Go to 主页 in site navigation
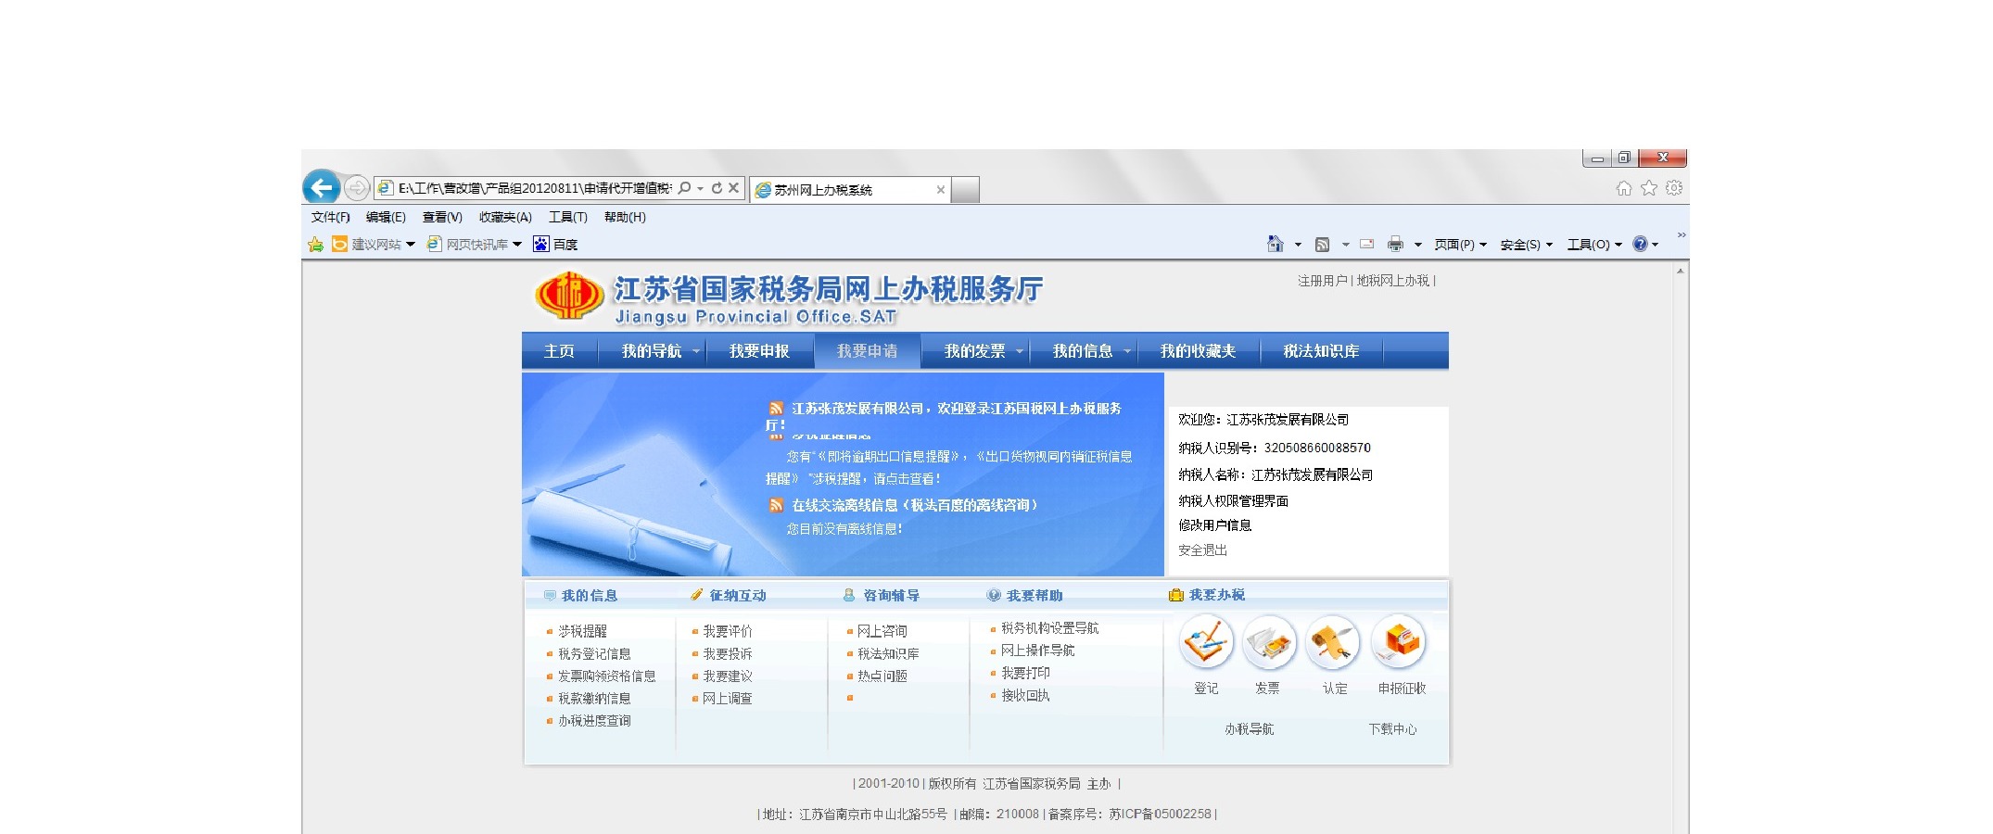This screenshot has height=834, width=1993. point(559,351)
